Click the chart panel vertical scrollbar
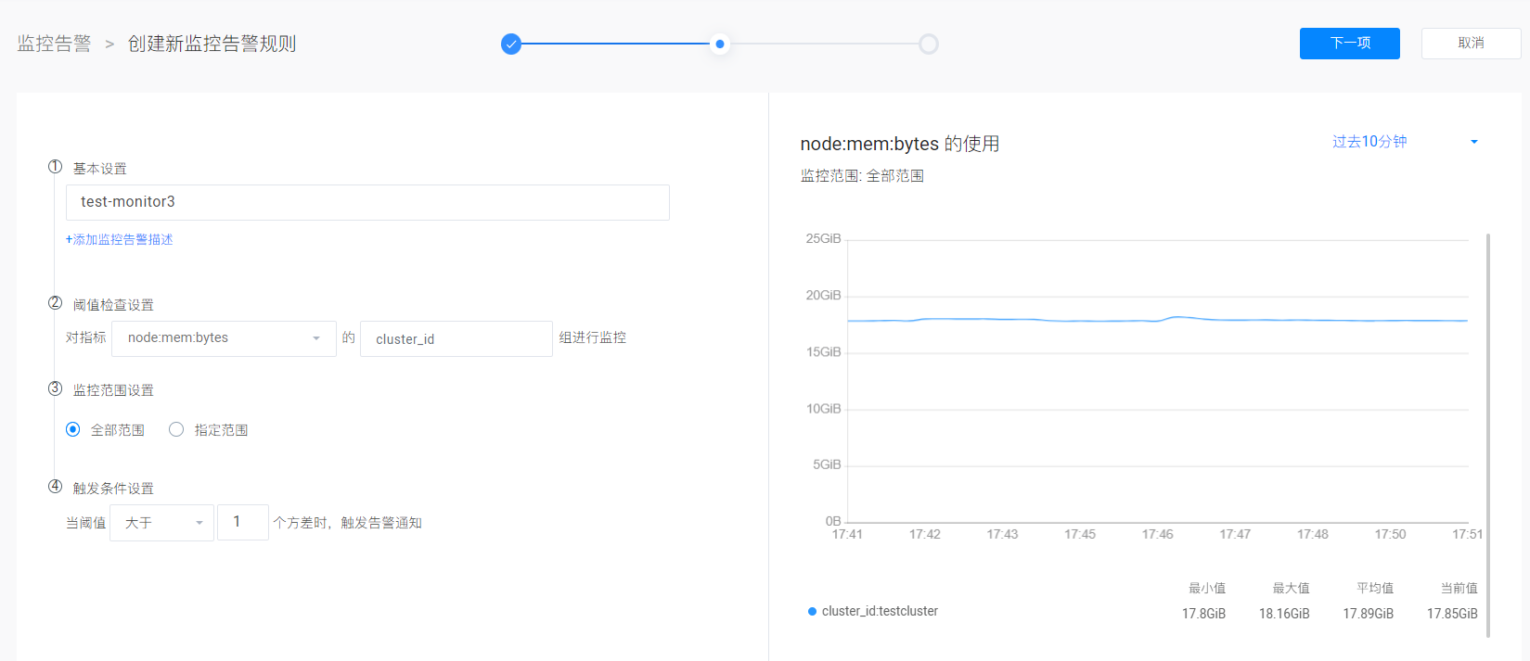 pyautogui.click(x=1488, y=434)
